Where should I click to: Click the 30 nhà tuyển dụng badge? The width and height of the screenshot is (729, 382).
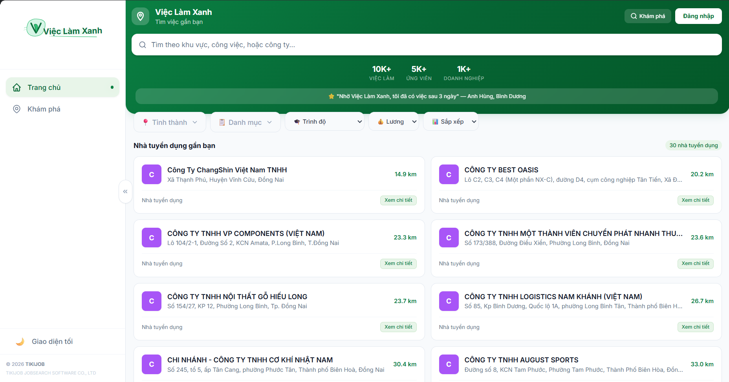[693, 145]
